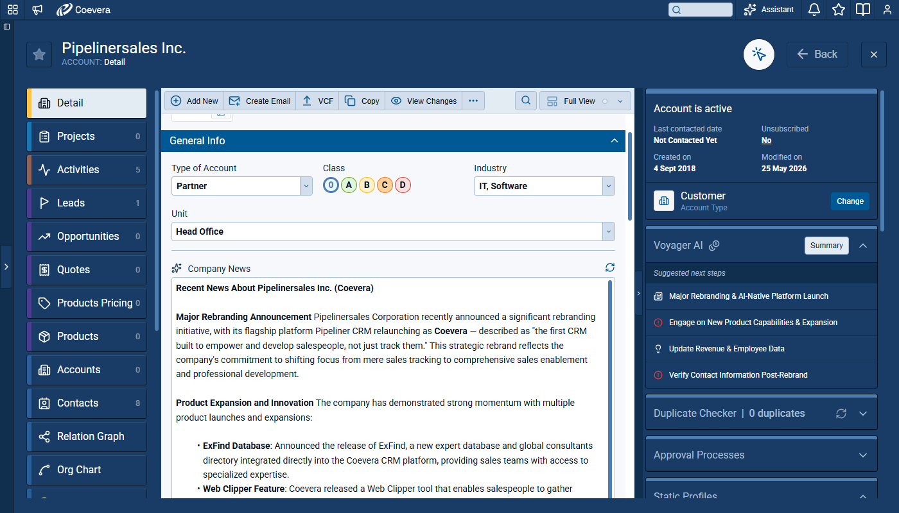Open the Relation Graph tab
This screenshot has width=899, height=513.
click(x=87, y=437)
